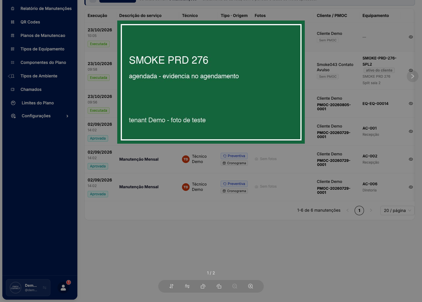
Task: Click the Chamados sidebar icon
Action: (13, 89)
